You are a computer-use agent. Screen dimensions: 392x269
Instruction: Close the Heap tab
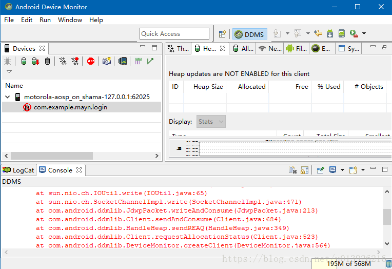click(x=223, y=48)
